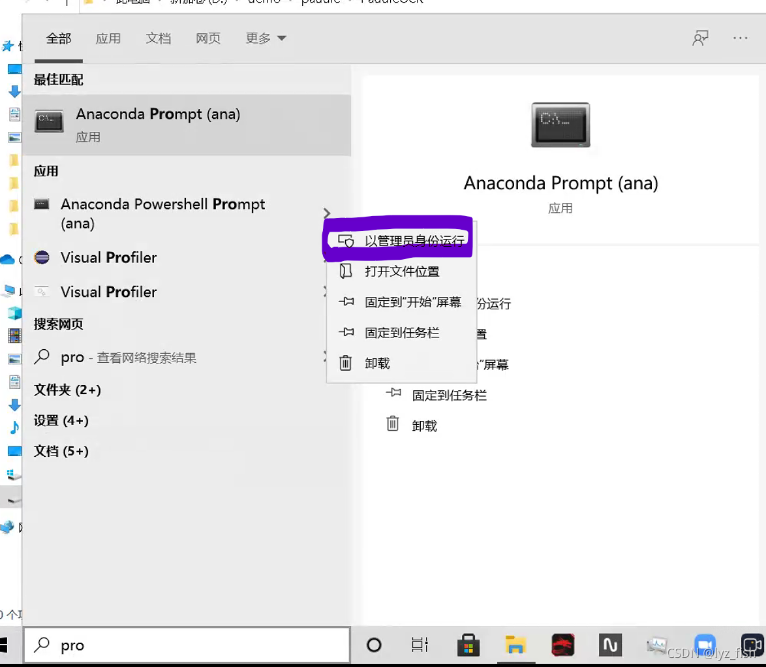Expand 文件夹 (2+) results
The height and width of the screenshot is (667, 766).
coord(67,390)
